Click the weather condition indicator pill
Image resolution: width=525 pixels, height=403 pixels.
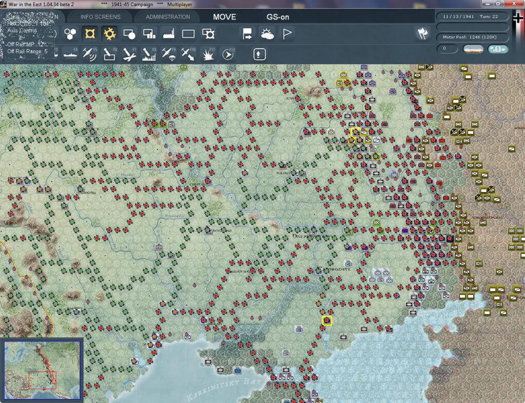[473, 49]
